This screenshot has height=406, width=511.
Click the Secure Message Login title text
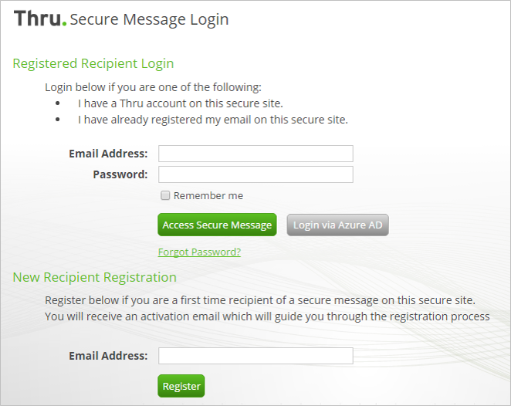click(149, 19)
